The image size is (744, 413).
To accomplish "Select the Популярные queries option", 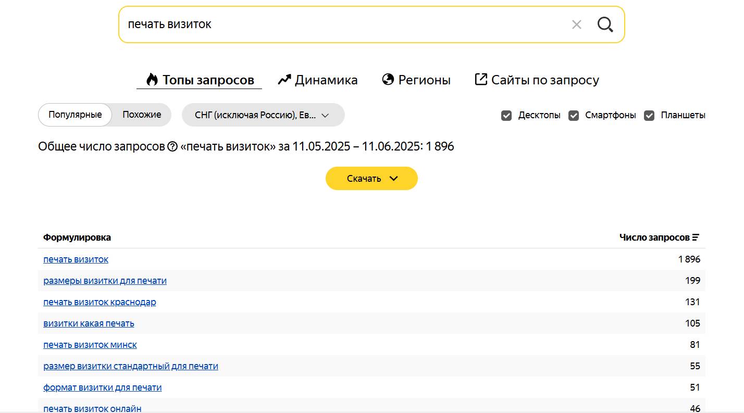I will pyautogui.click(x=75, y=115).
